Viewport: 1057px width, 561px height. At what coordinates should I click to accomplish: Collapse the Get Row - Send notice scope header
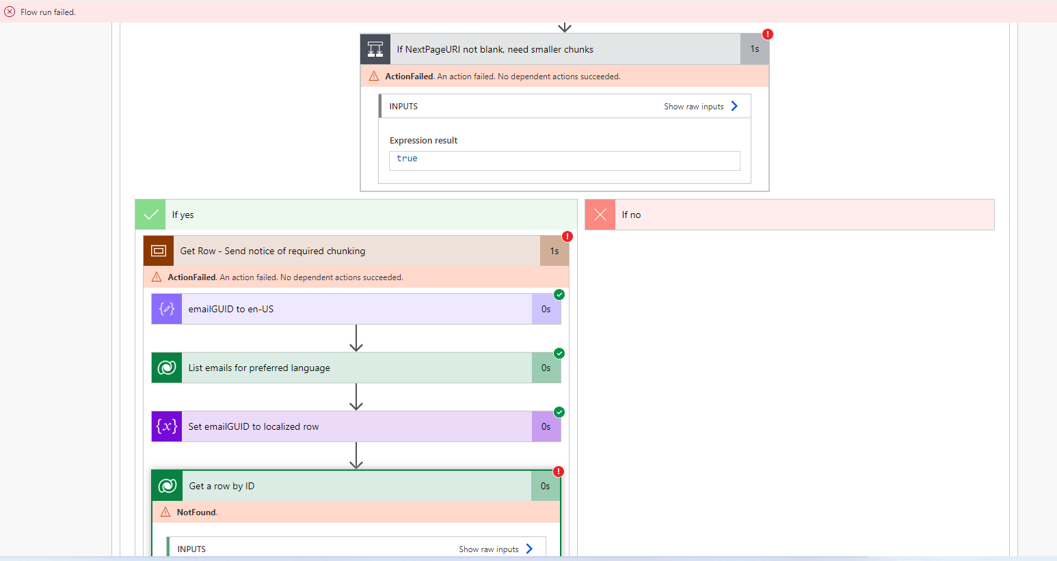356,250
